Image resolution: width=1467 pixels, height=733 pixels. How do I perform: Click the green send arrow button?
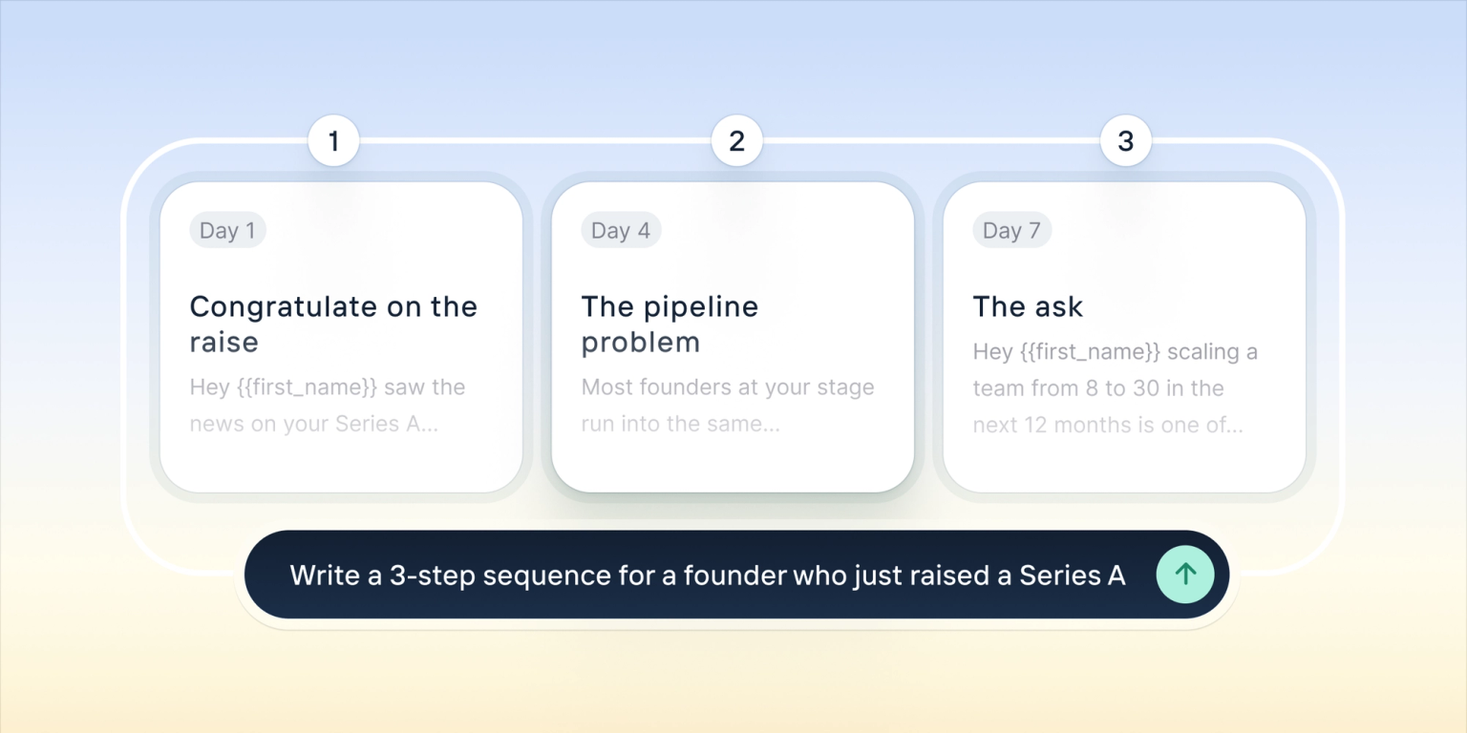pos(1184,575)
